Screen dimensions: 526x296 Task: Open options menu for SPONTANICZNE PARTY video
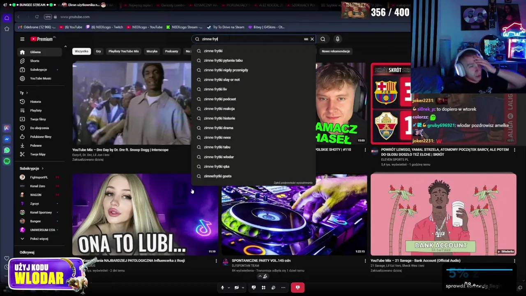(x=365, y=261)
